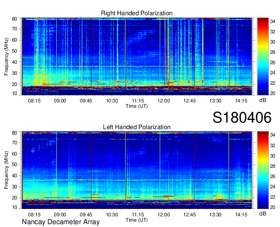Click the 60 MHz tick of the left-handed plot
Image resolution: width=280 pixels, height=227 pixels.
(x=15, y=153)
